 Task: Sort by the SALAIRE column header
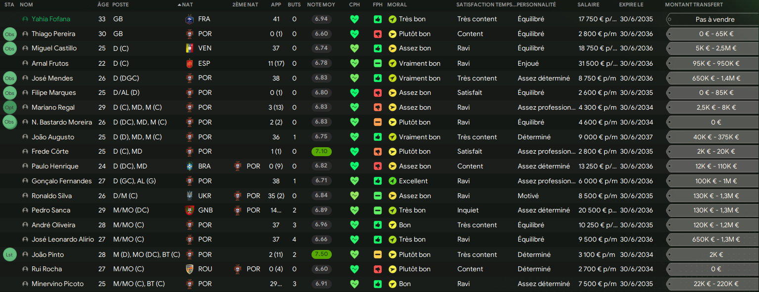588,4
